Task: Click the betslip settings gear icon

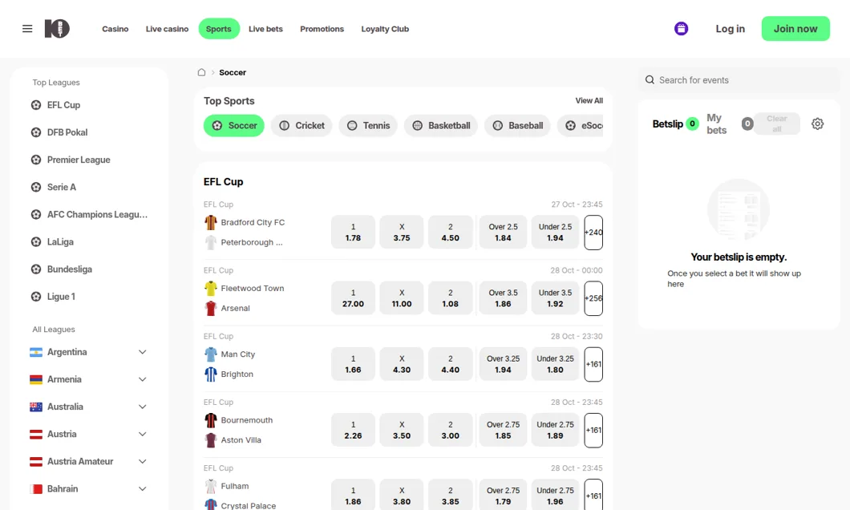Action: pos(817,123)
